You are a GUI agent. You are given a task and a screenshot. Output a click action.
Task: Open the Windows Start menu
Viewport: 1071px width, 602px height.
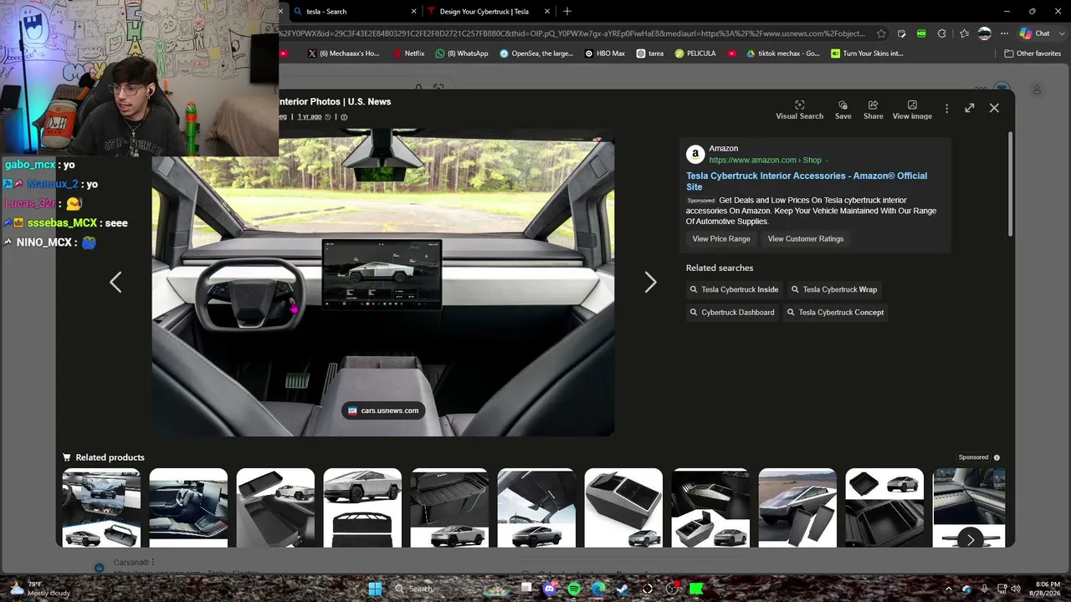375,589
